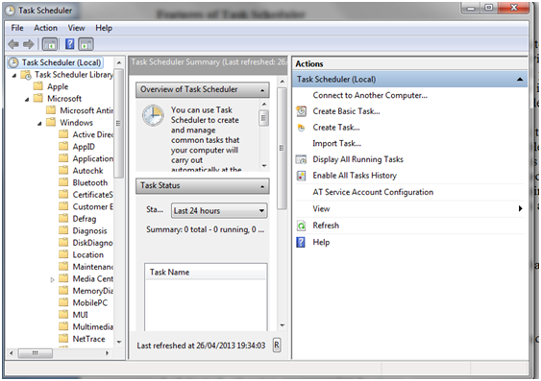Click the Create Task icon
This screenshot has height=381, width=541.
click(301, 128)
